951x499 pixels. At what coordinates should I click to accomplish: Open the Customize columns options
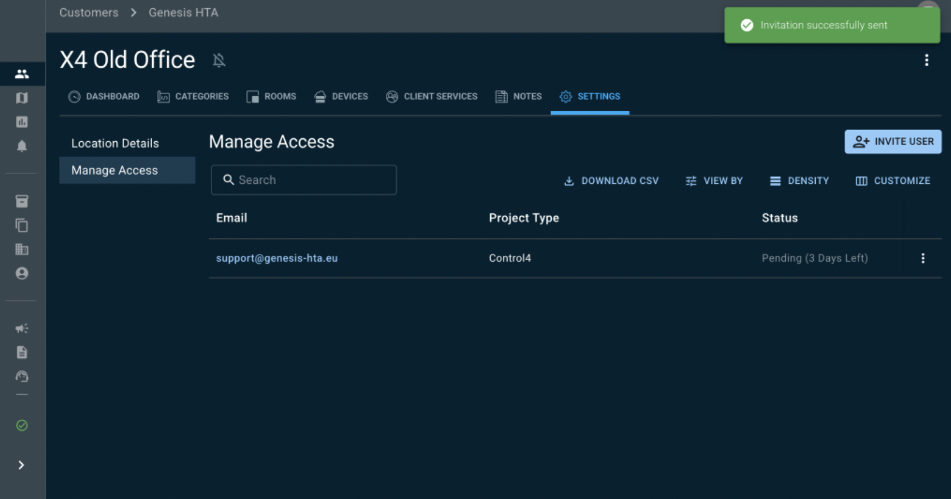point(893,181)
